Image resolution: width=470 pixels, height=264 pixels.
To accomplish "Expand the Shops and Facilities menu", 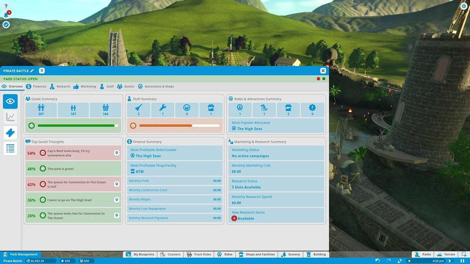I will tap(257, 254).
